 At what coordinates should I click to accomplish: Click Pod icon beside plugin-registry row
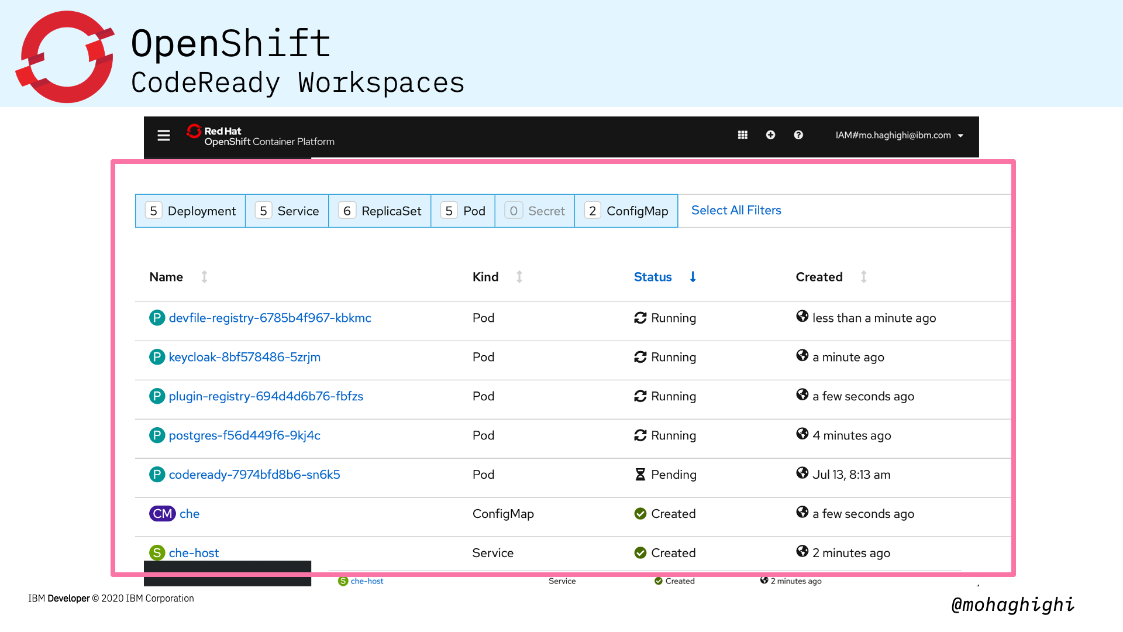pyautogui.click(x=157, y=396)
